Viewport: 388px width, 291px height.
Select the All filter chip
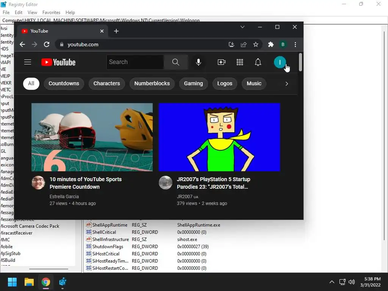[31, 83]
